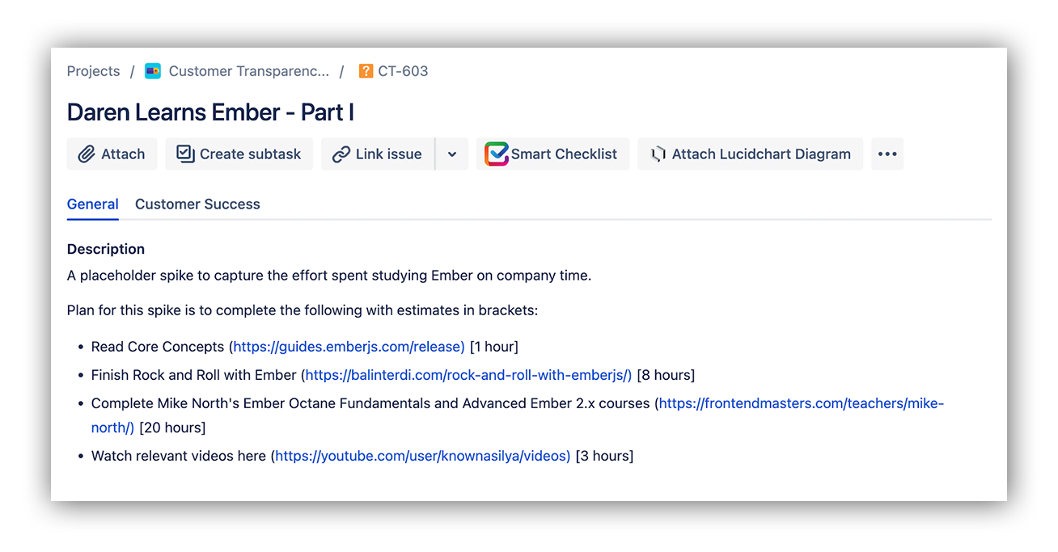1058x552 pixels.
Task: Open the Customer Transparenc... breadcrumb link
Action: pyautogui.click(x=249, y=71)
